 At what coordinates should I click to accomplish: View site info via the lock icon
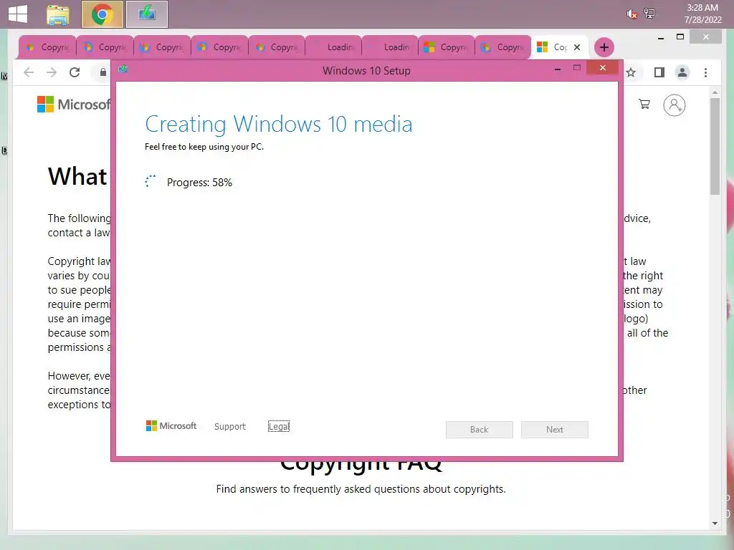103,72
